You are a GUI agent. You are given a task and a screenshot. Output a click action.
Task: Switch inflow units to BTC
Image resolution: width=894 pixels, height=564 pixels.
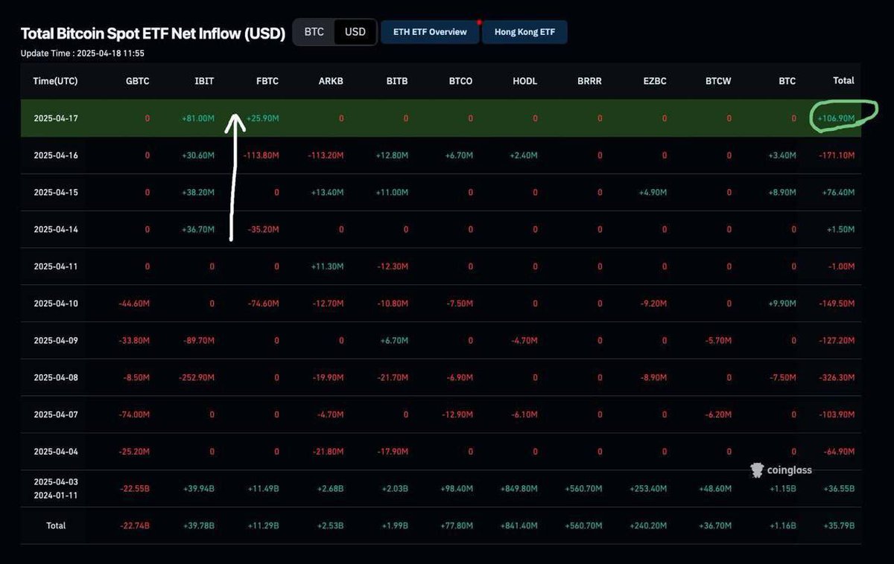[314, 32]
